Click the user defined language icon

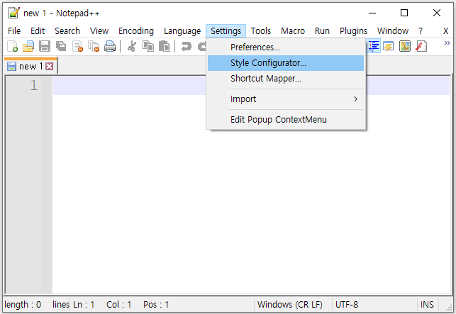click(x=389, y=46)
